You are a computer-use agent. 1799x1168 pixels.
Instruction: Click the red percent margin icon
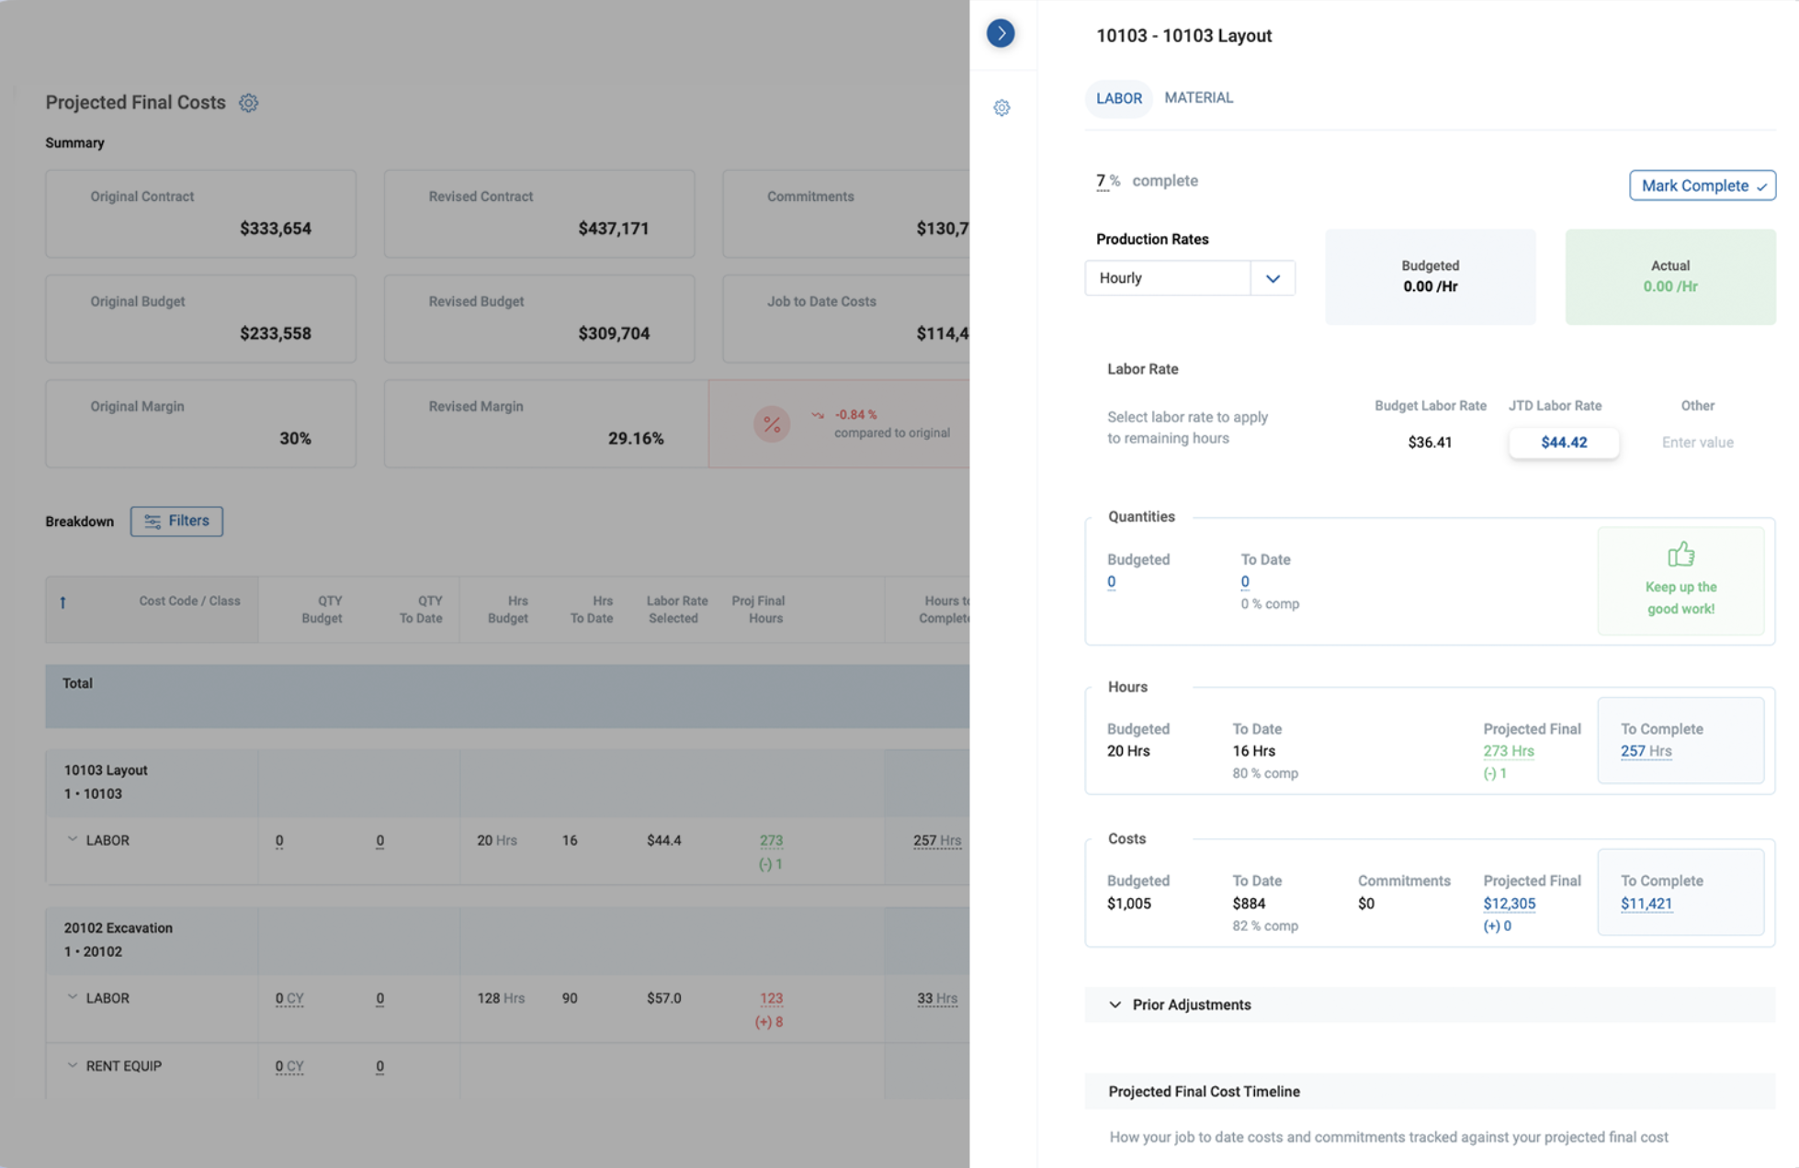[x=772, y=424]
